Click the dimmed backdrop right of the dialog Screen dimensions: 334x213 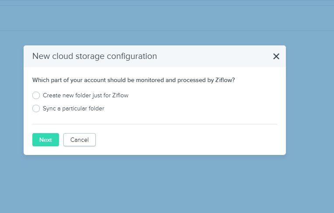tap(310, 100)
